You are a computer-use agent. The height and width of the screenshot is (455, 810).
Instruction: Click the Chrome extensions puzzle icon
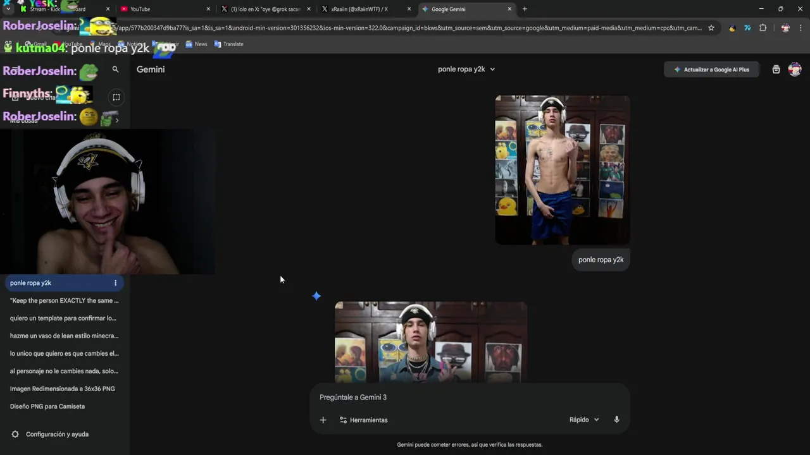pyautogui.click(x=763, y=28)
